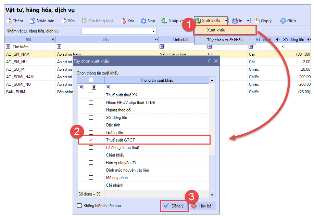Click the Nhân bản duplicate icon

[33, 21]
